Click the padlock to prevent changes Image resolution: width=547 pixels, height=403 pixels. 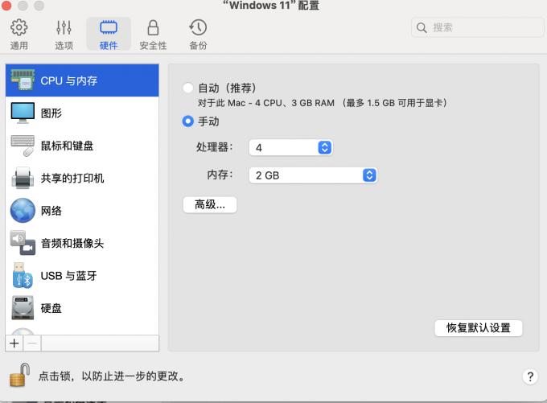(20, 374)
